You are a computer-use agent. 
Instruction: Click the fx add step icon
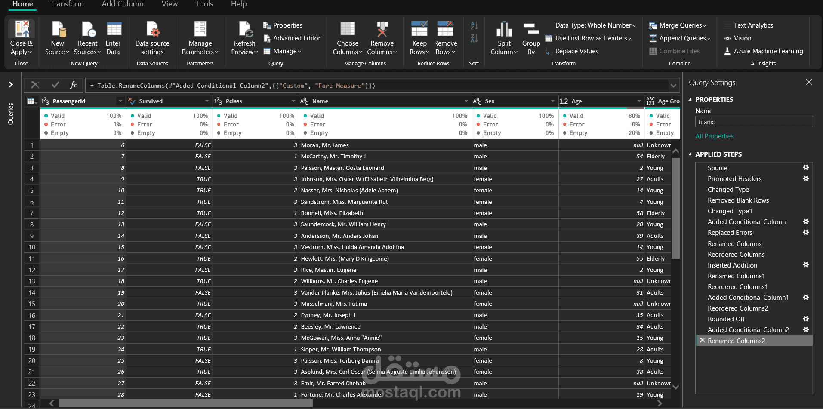click(x=74, y=85)
